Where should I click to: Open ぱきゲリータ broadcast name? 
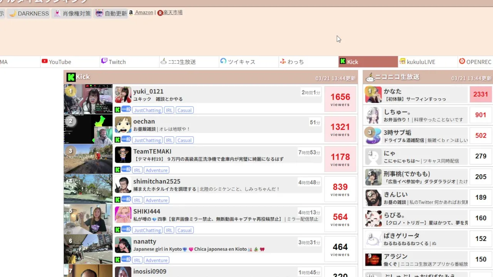[x=401, y=235]
